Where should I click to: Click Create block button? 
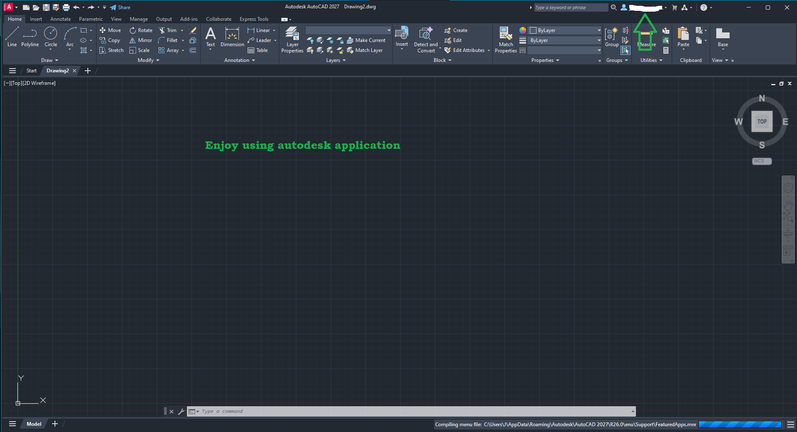pos(456,30)
